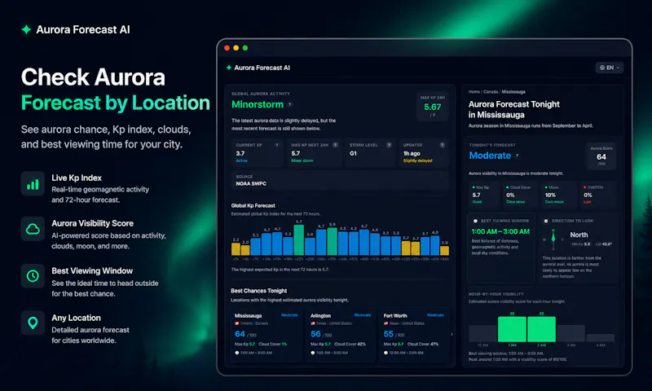Click the time dot icon on Mississauga card
Viewport: 652px width, 391px height.
pyautogui.click(x=237, y=353)
